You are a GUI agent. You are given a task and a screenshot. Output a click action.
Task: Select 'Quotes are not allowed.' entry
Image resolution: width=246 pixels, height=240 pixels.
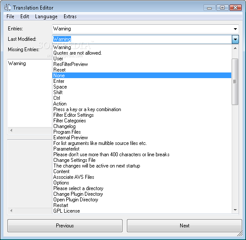pos(142,53)
